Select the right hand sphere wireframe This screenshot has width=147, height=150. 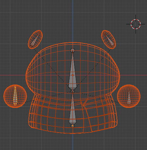(129, 96)
